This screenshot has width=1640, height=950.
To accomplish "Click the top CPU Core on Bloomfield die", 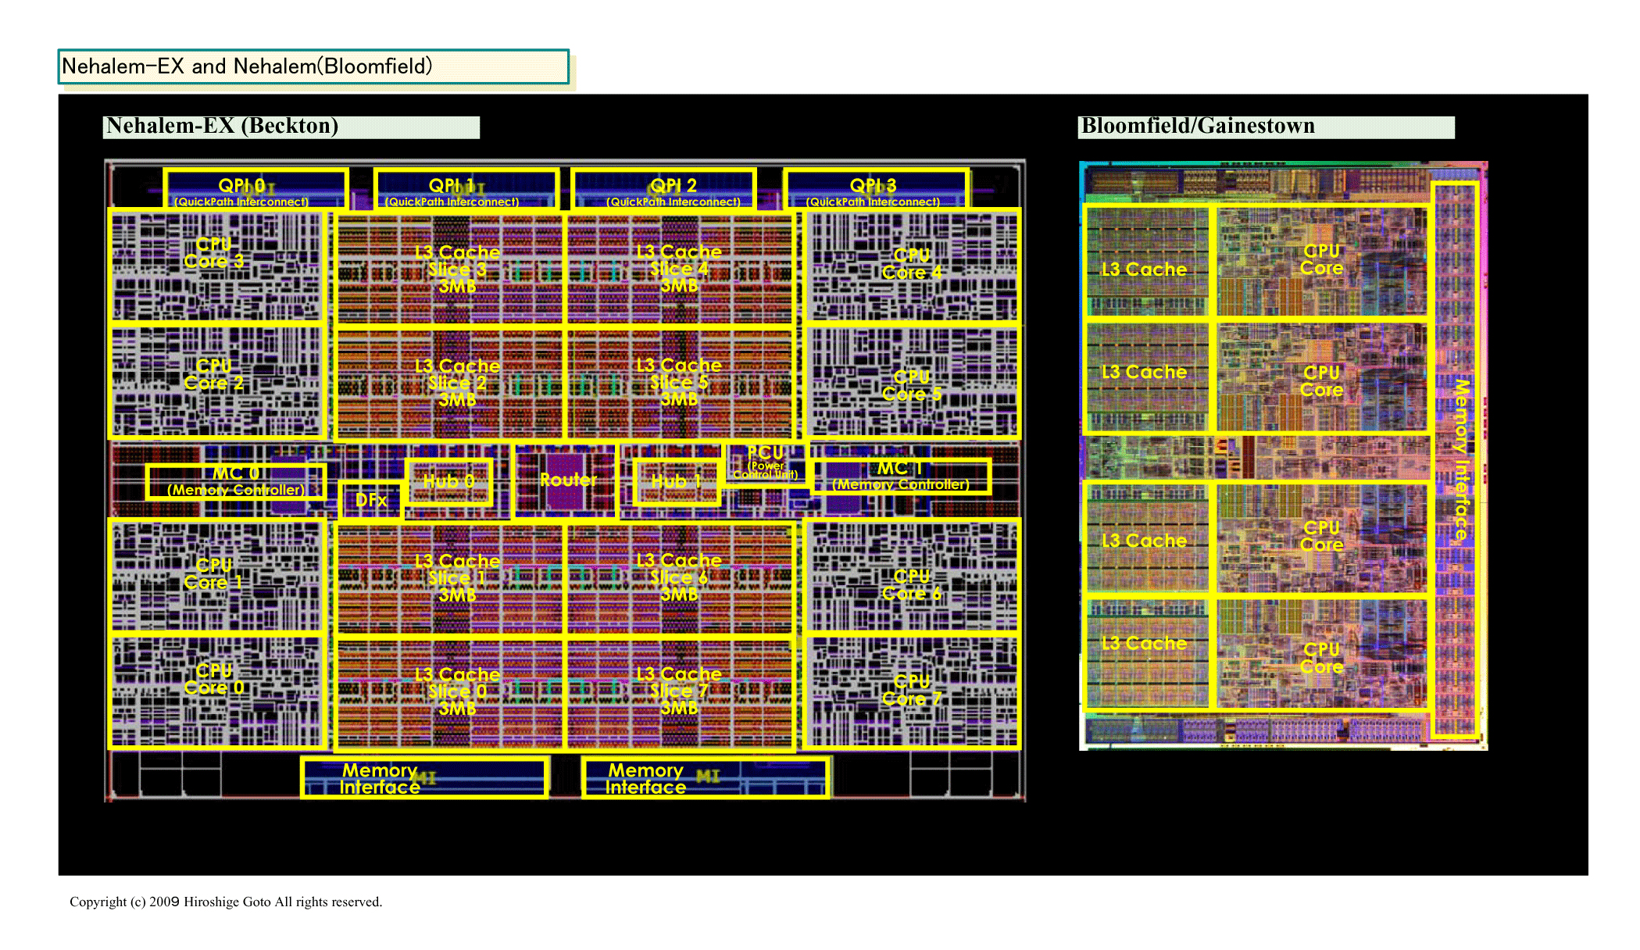I will [x=1321, y=261].
